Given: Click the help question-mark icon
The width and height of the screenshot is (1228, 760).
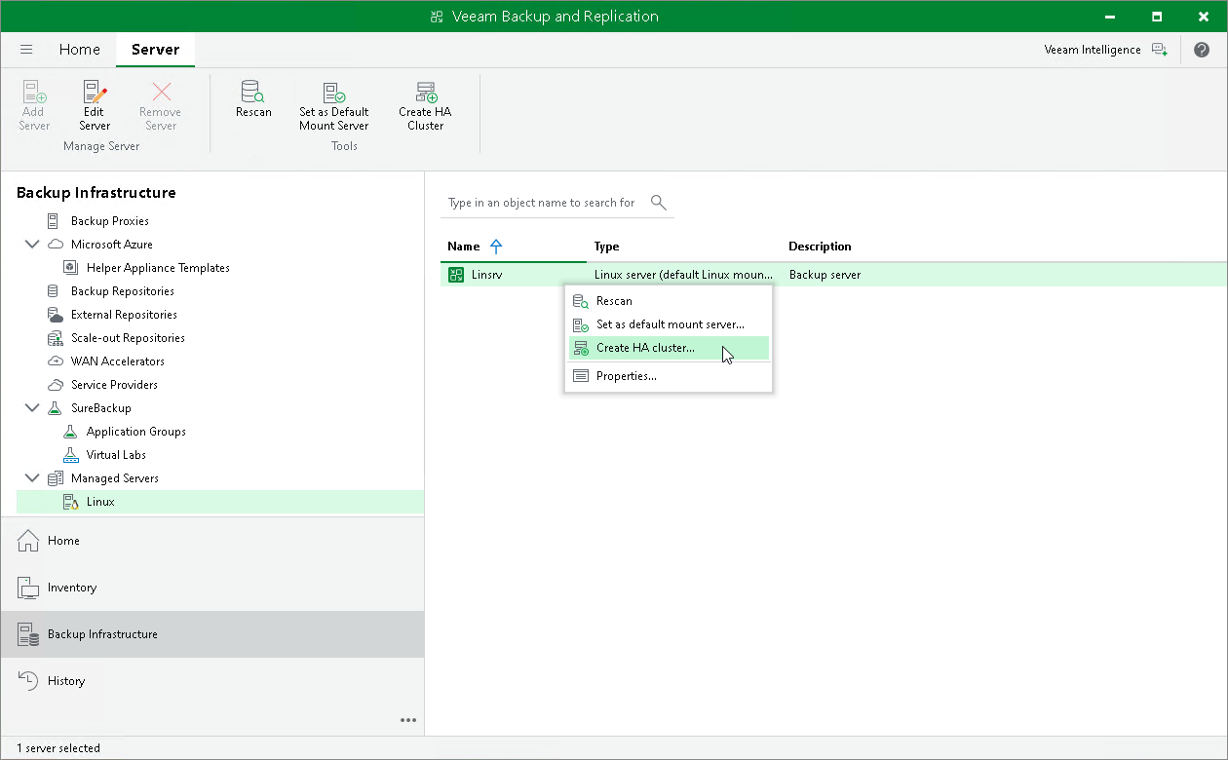Looking at the screenshot, I should coord(1202,49).
